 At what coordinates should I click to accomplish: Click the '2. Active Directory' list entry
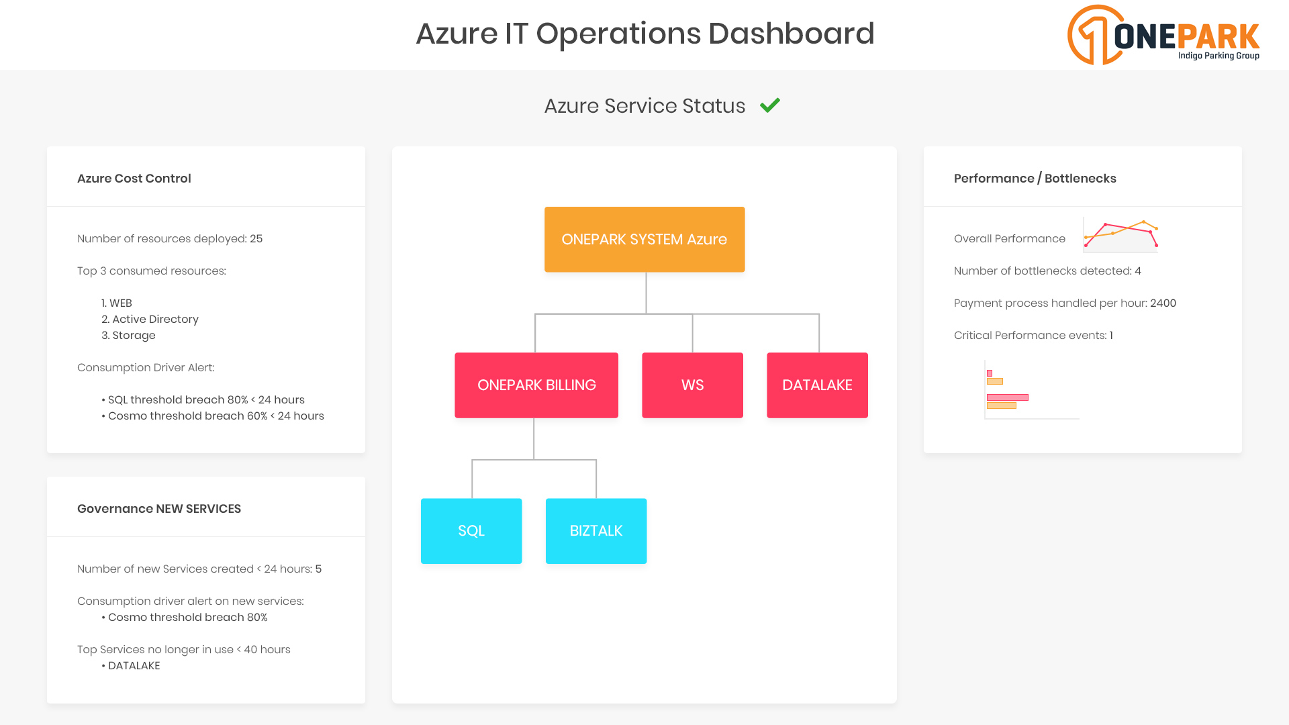(150, 320)
